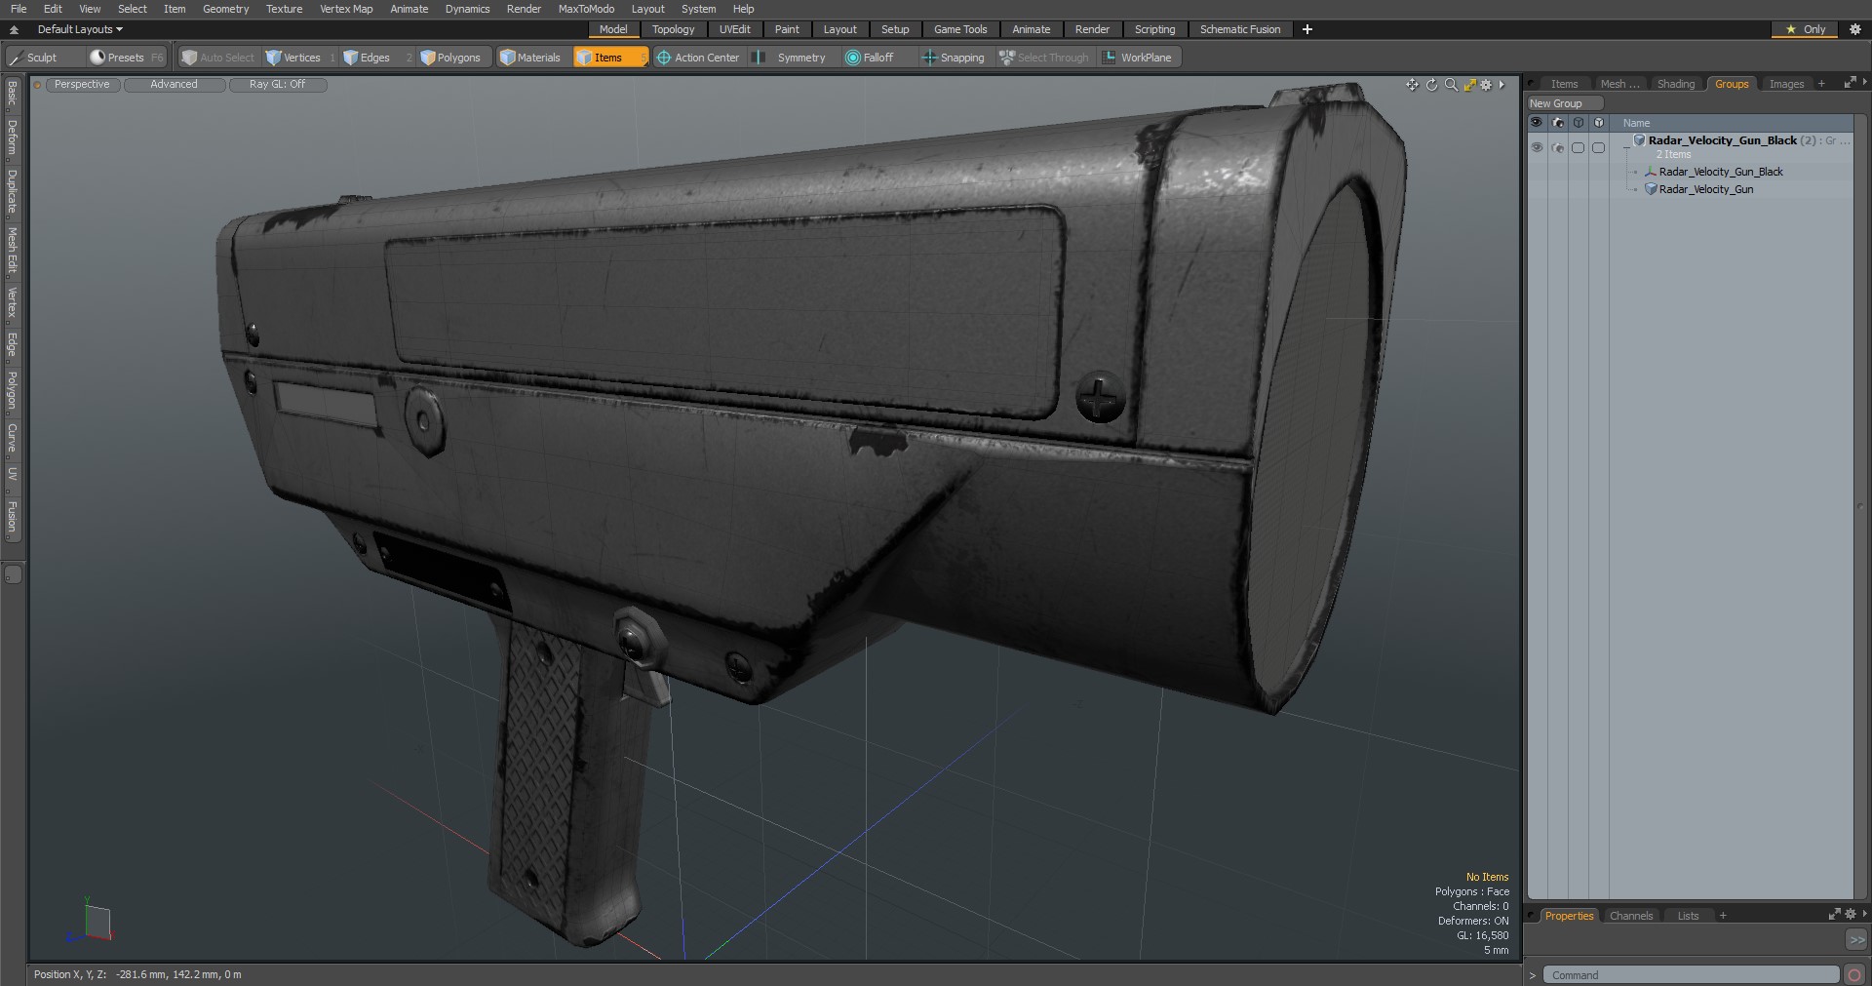Activate Items selection mode
The height and width of the screenshot is (986, 1872).
click(x=609, y=58)
